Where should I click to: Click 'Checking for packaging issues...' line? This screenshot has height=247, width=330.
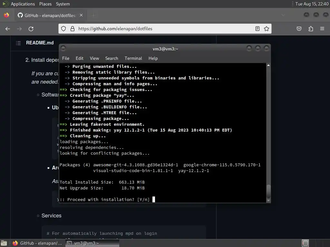(111, 90)
